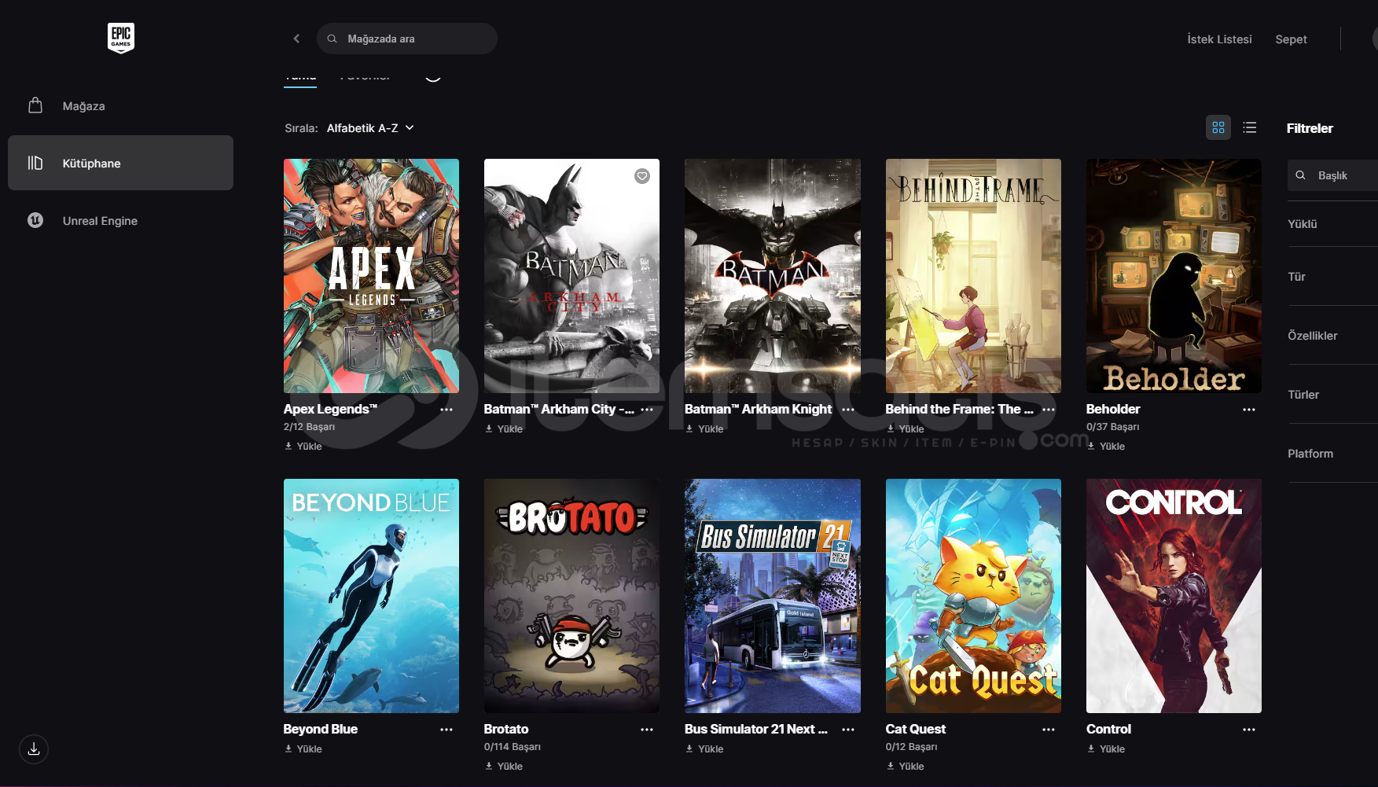Open more options for Apex Legends

pos(446,410)
